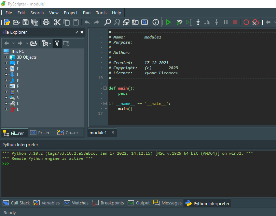Open Find with magnifying glass icon
The image size is (276, 216).
point(108,22)
